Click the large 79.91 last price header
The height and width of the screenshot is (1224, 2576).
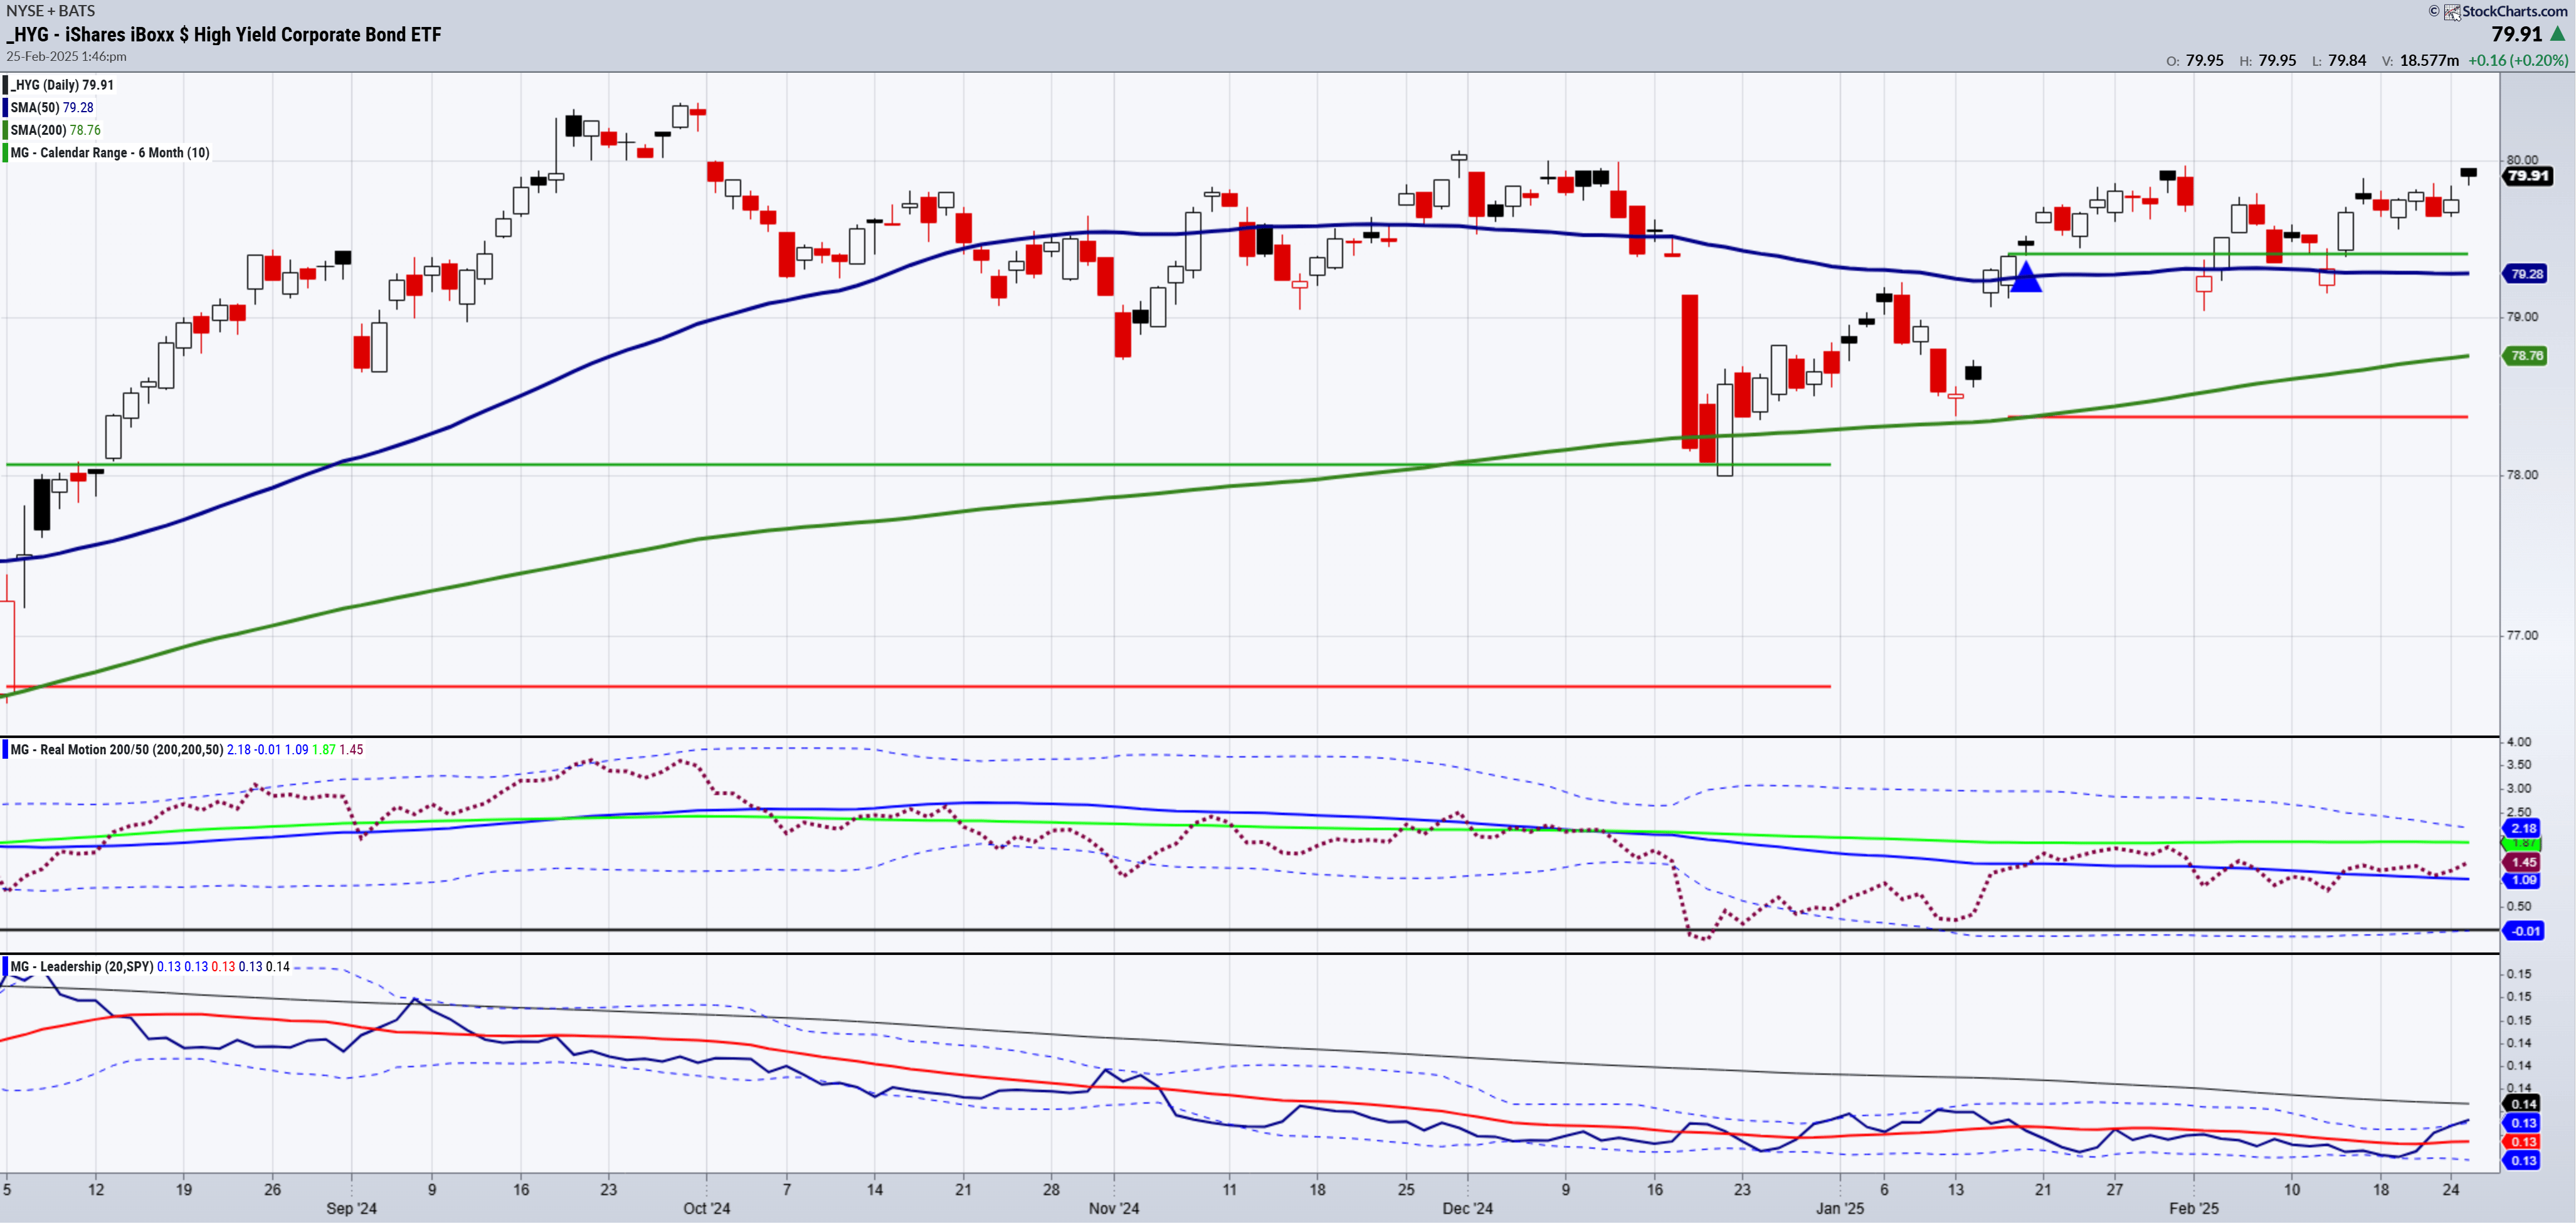[x=2516, y=34]
